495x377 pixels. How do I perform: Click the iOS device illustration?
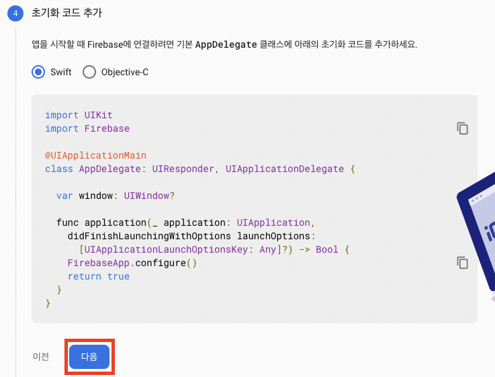point(476,237)
